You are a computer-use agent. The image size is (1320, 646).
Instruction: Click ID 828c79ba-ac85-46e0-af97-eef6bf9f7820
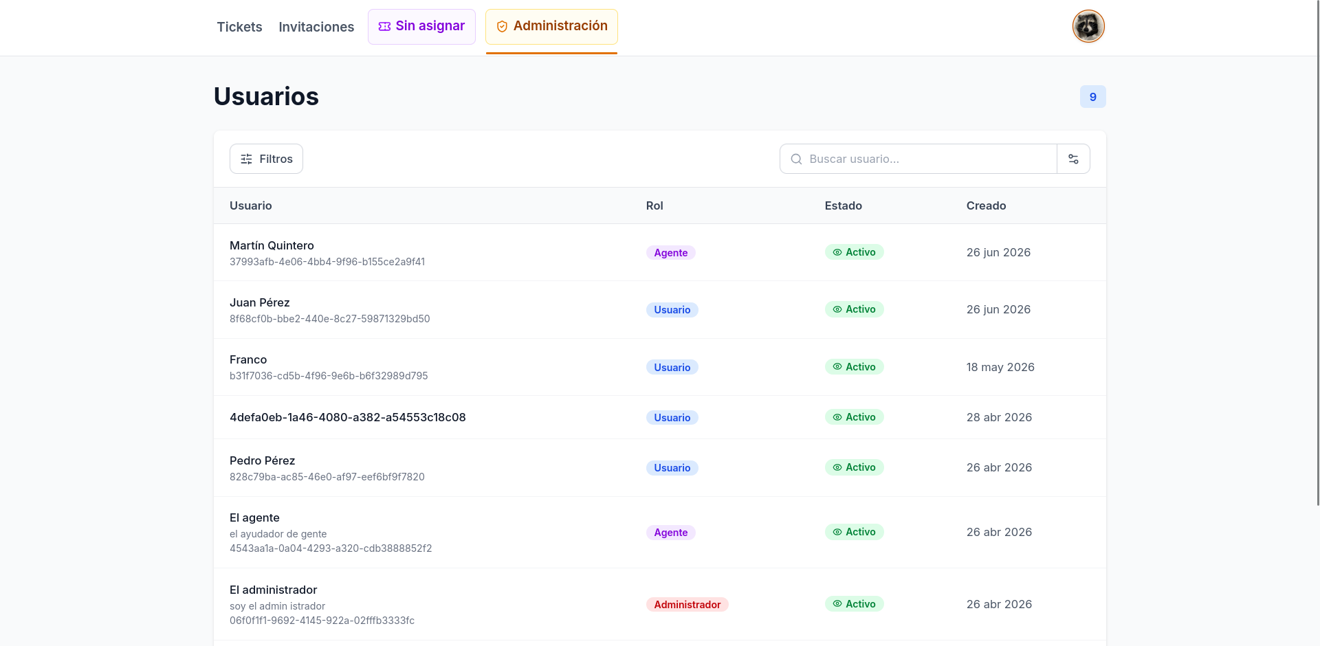[x=327, y=477]
